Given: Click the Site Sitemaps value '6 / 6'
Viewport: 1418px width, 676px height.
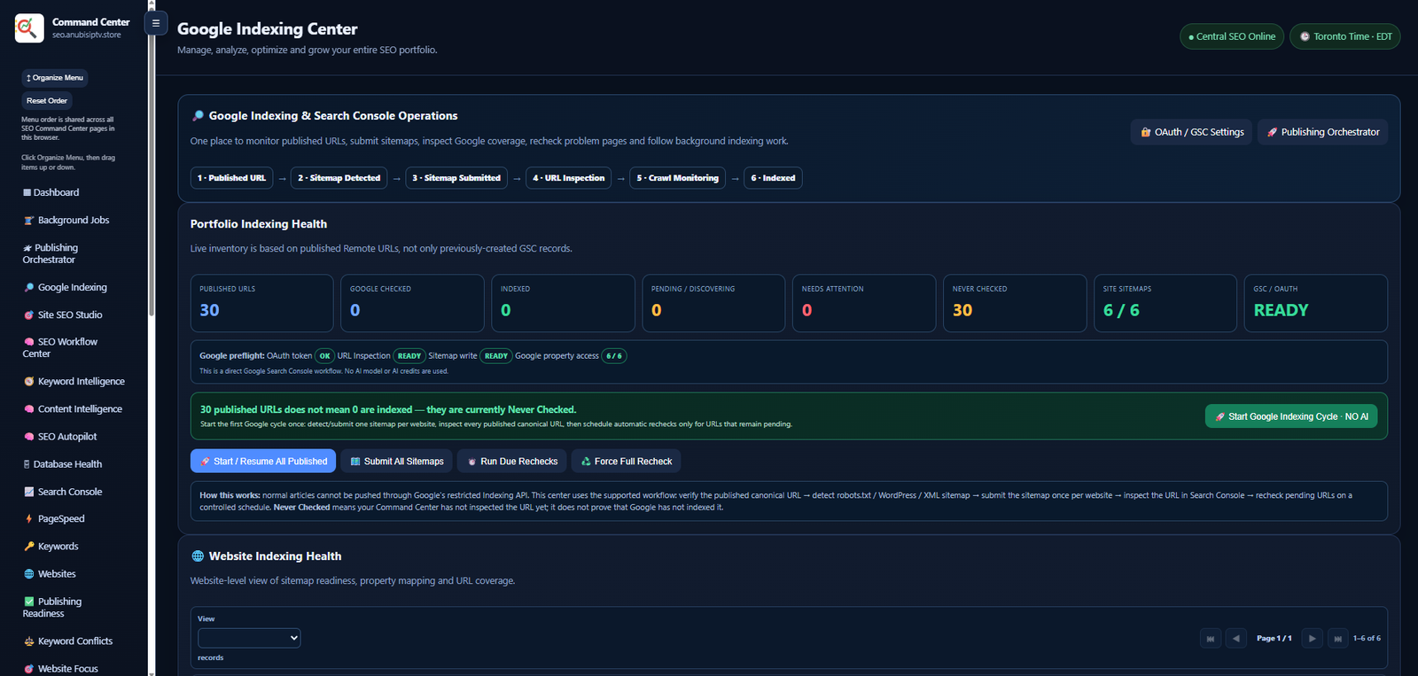Looking at the screenshot, I should click(1122, 310).
